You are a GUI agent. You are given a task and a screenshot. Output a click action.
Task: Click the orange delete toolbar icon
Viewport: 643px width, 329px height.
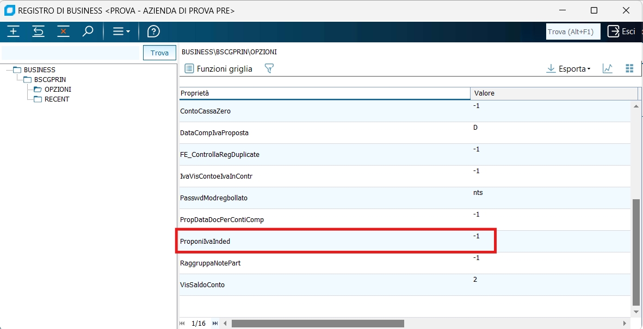63,31
